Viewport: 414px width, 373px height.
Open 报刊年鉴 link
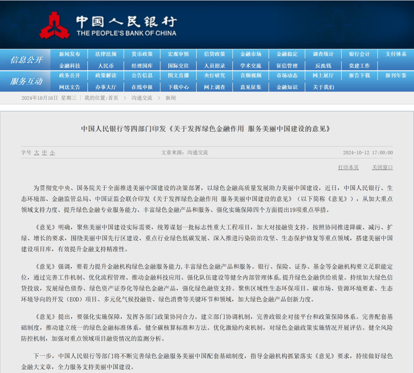click(396, 76)
